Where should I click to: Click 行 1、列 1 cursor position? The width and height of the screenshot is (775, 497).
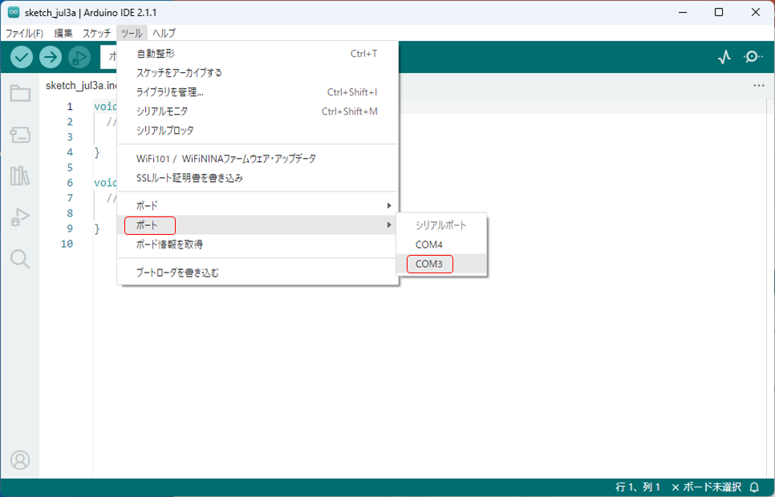click(638, 487)
